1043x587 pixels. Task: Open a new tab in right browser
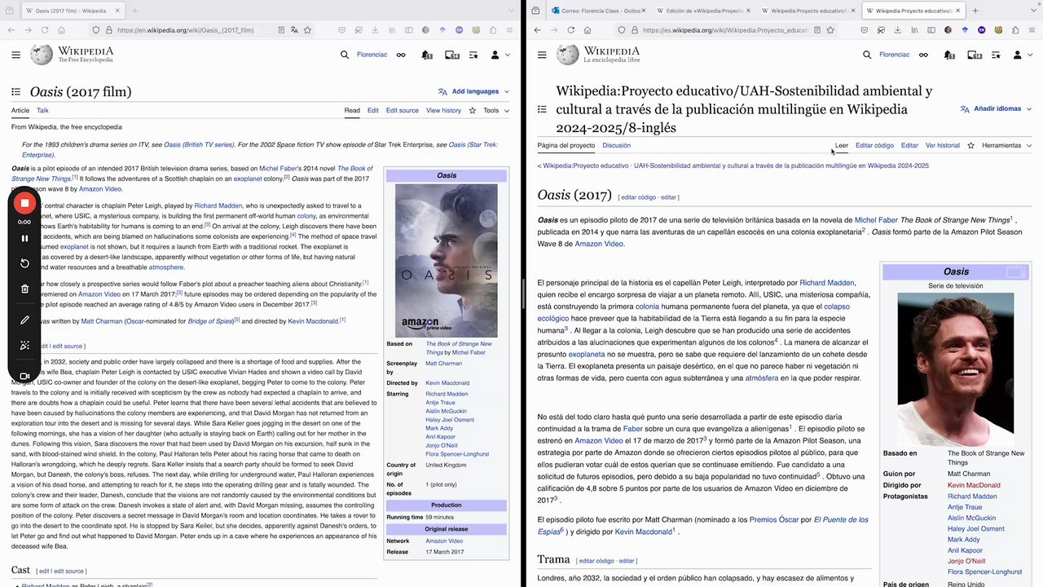point(975,11)
